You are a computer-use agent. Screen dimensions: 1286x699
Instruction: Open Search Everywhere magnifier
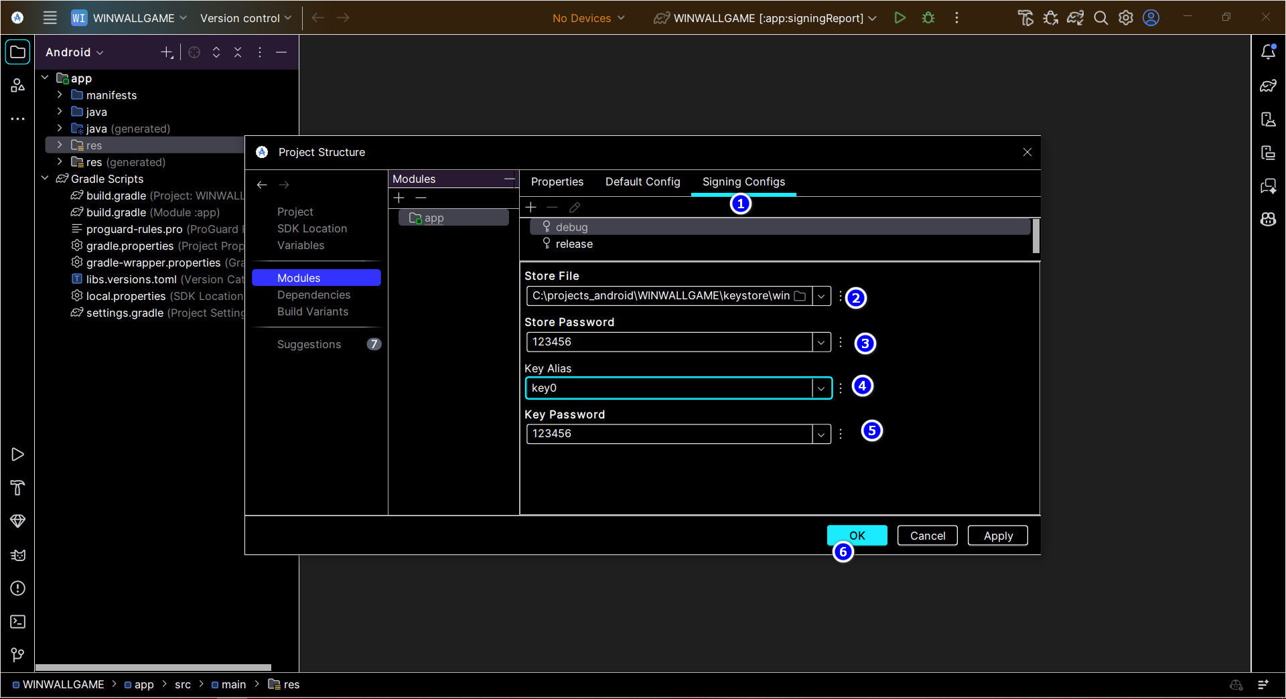pos(1101,18)
